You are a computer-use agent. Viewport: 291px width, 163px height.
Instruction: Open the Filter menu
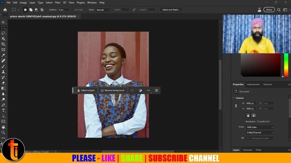coord(58,3)
